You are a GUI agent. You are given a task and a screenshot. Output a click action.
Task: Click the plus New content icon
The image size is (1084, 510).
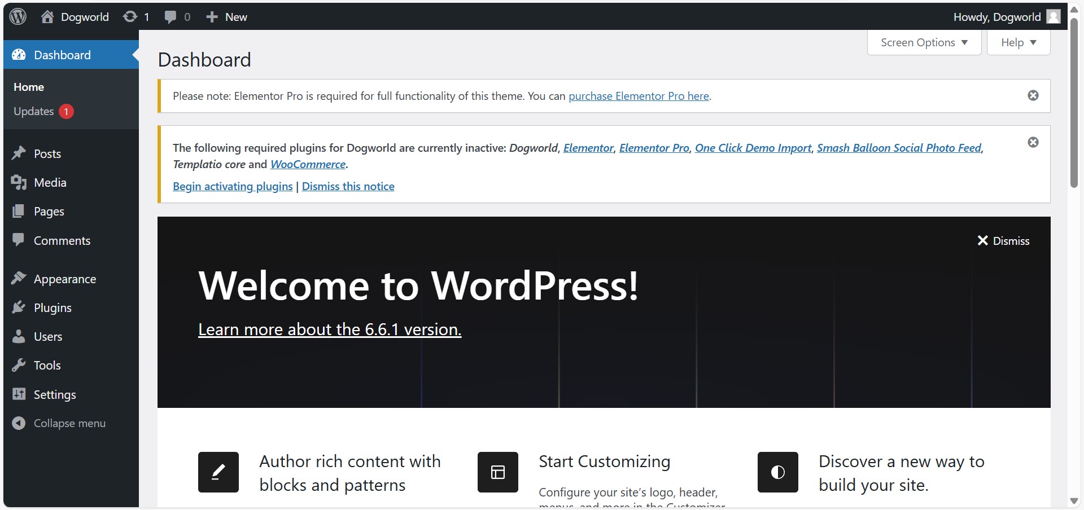212,17
